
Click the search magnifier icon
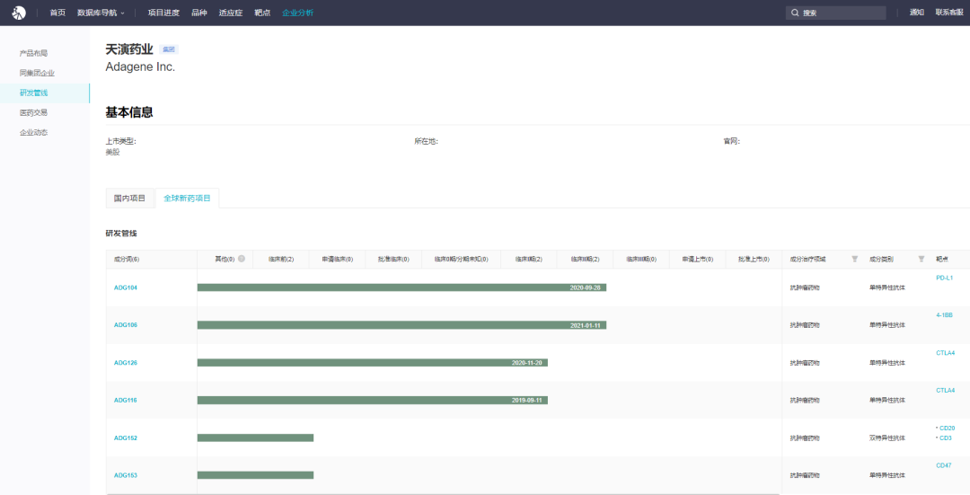tap(795, 13)
